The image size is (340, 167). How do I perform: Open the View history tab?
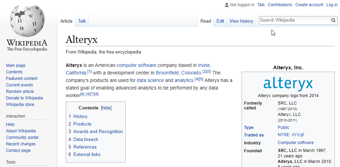pos(241,21)
